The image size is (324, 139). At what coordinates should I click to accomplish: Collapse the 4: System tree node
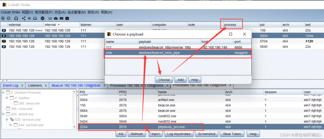7,98
